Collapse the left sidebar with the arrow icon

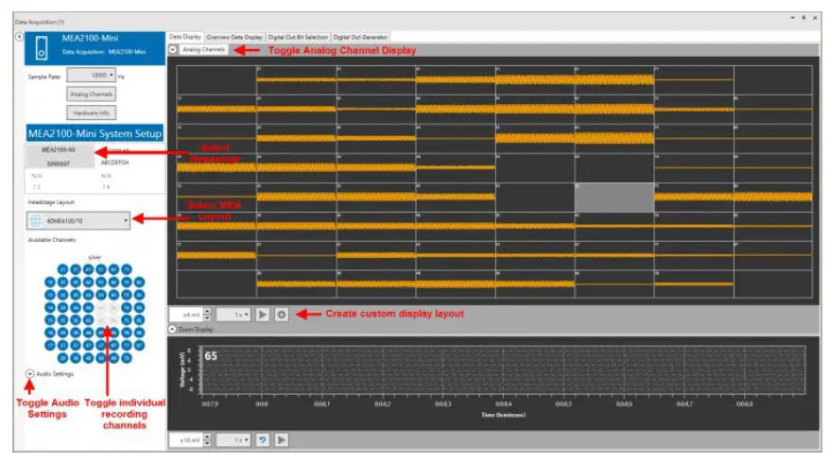click(x=19, y=37)
